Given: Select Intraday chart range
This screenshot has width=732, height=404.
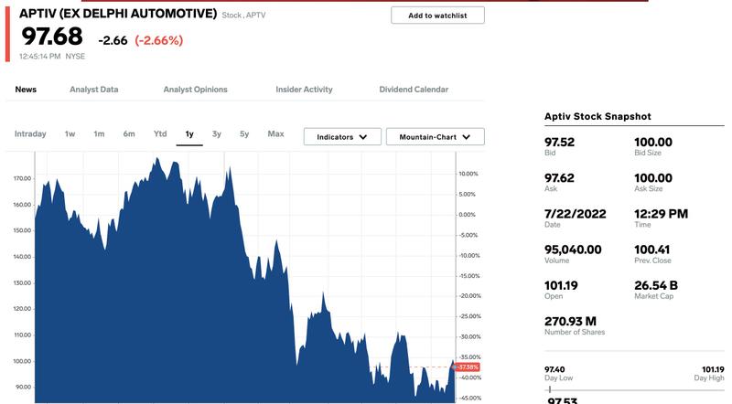Looking at the screenshot, I should coord(30,133).
